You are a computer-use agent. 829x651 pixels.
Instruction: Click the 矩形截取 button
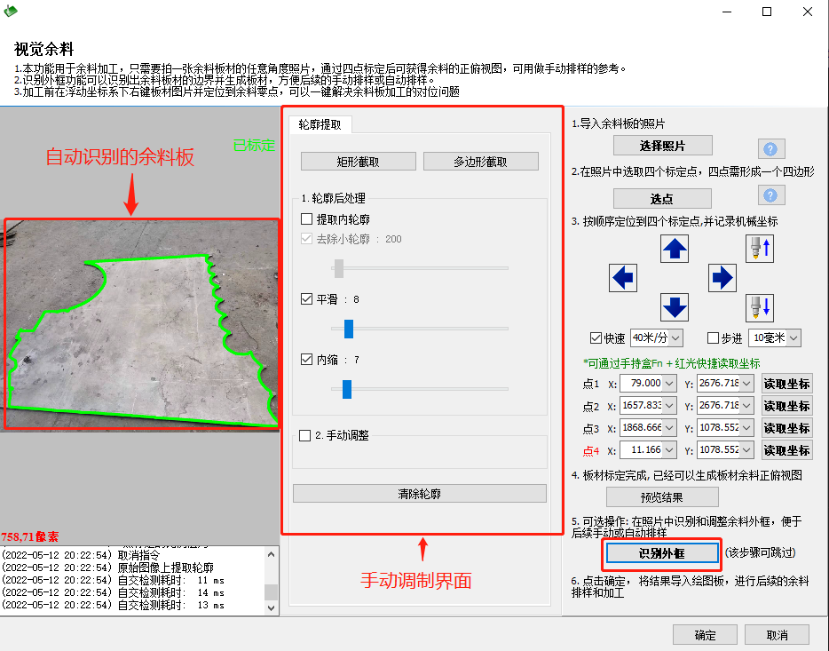pyautogui.click(x=358, y=162)
